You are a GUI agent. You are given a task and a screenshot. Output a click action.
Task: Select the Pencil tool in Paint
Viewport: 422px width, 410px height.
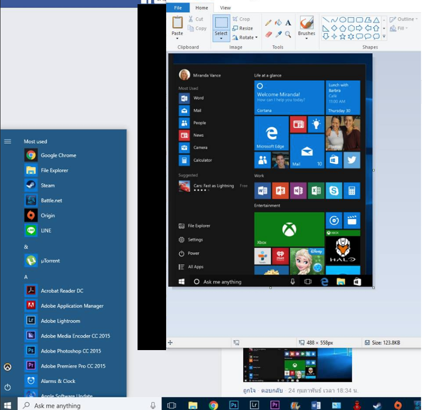268,22
